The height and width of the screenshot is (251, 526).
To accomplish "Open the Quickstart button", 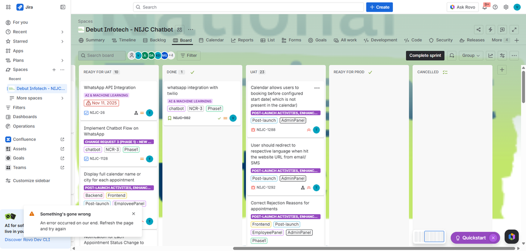I will 470,238.
